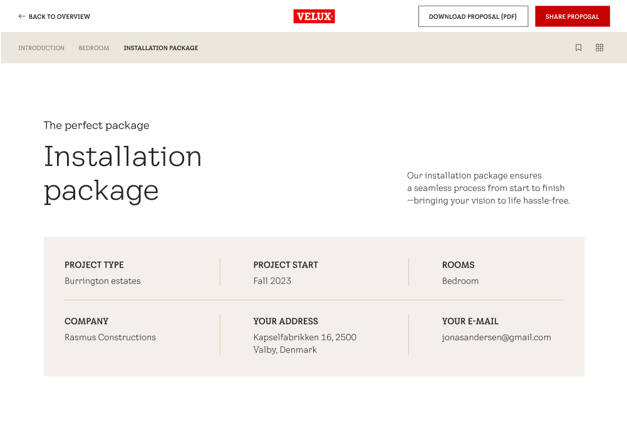The image size is (627, 441).
Task: Select the 'Rasmus Constructions' company name
Action: [x=110, y=338]
